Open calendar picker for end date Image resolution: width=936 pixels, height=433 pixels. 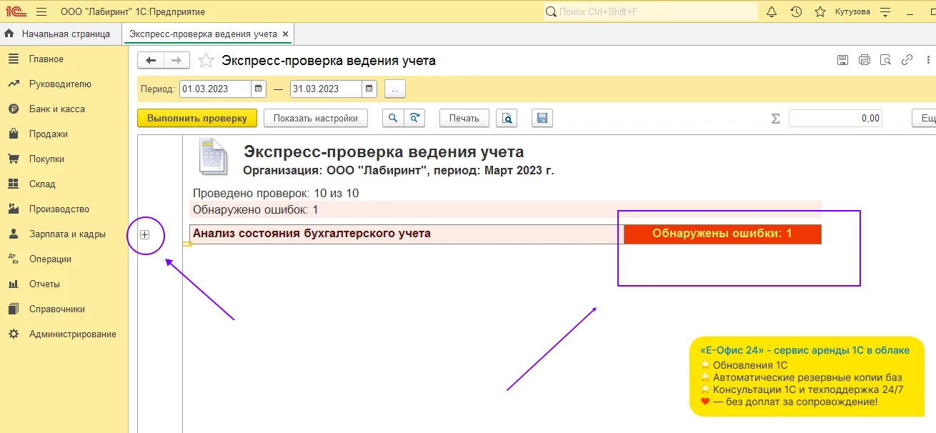coord(369,89)
